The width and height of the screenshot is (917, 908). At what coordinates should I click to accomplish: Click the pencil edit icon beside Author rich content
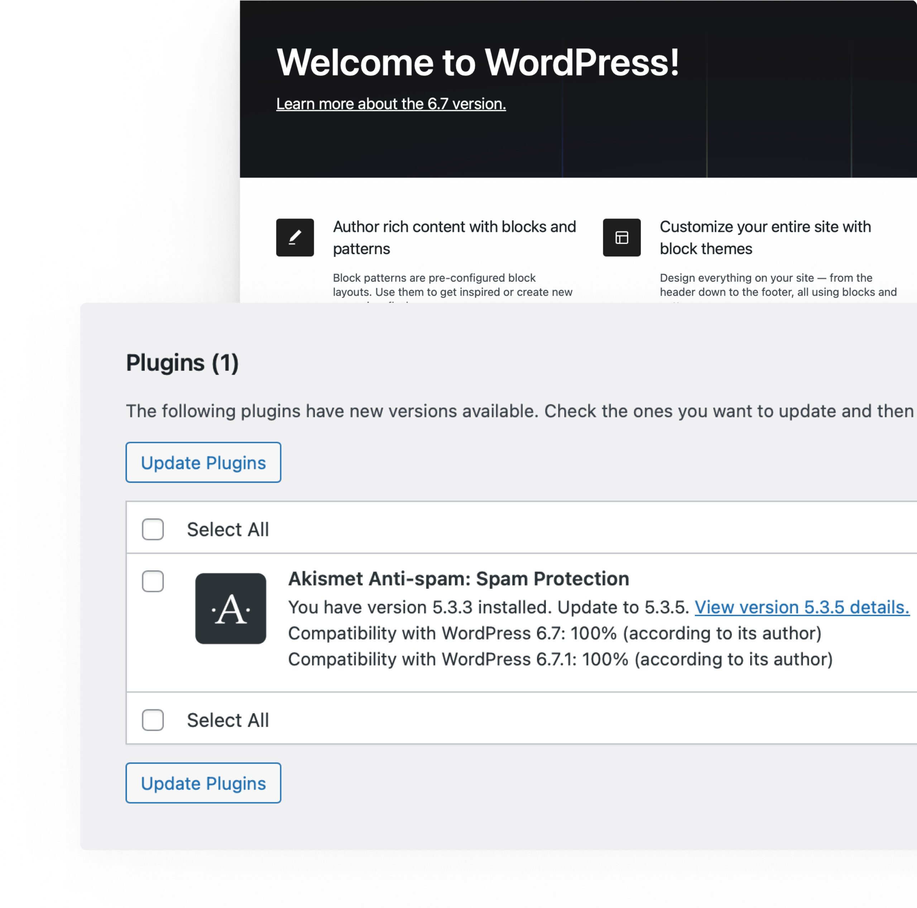pos(295,238)
